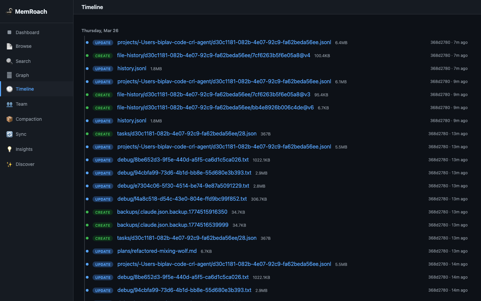Open projects jsonl link from 14m ago
The image size is (481, 301).
[x=224, y=264]
